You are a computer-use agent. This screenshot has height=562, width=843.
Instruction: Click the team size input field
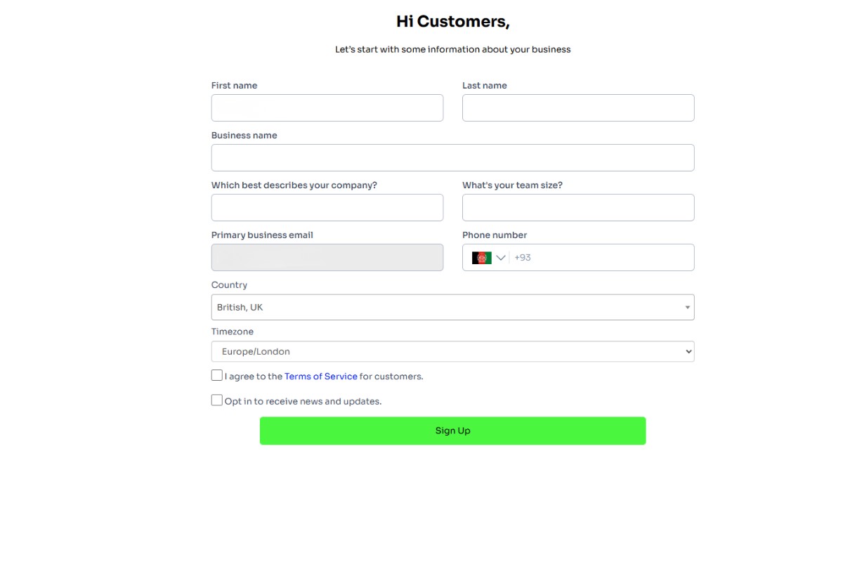click(577, 207)
